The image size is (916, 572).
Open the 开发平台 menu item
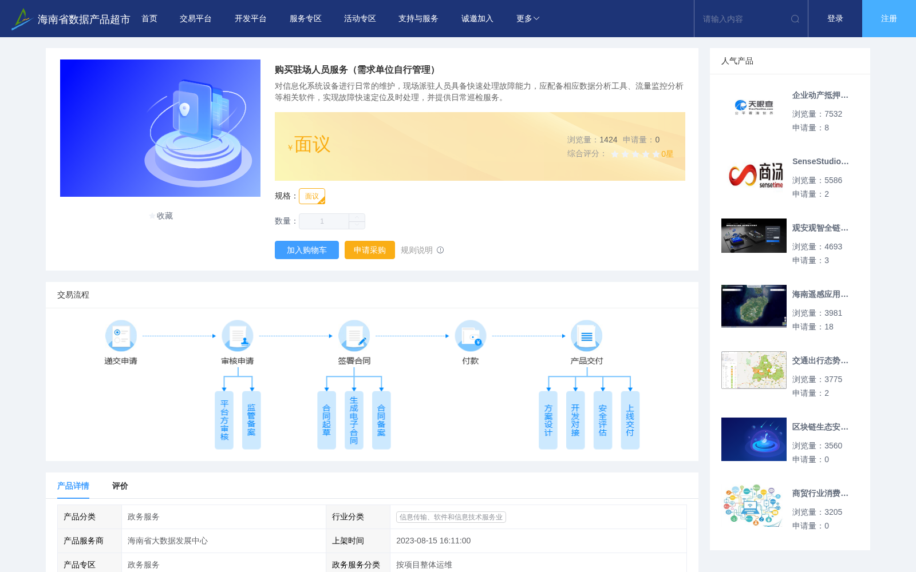251,19
